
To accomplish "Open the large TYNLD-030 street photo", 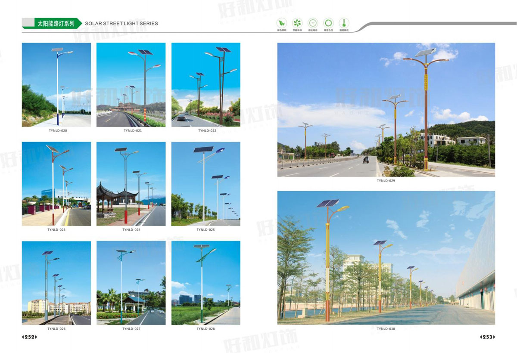I will [x=386, y=257].
